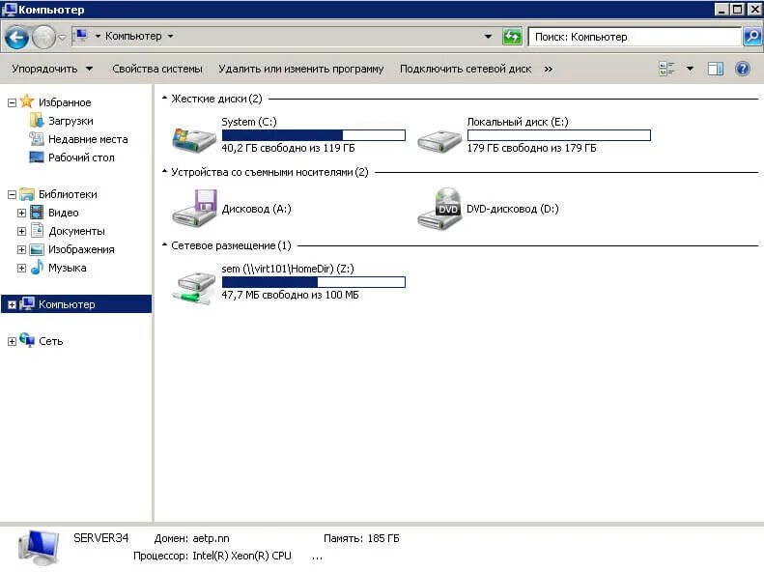Open the dropdown arrow before Компьютер breadcrumb
This screenshot has height=572, width=764.
point(98,37)
